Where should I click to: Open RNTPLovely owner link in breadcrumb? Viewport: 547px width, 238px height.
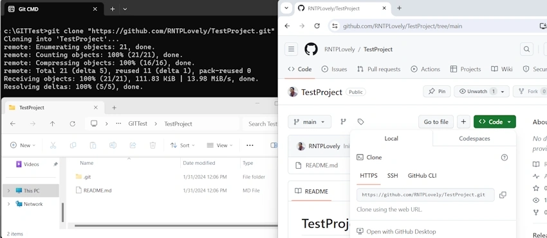(x=339, y=49)
